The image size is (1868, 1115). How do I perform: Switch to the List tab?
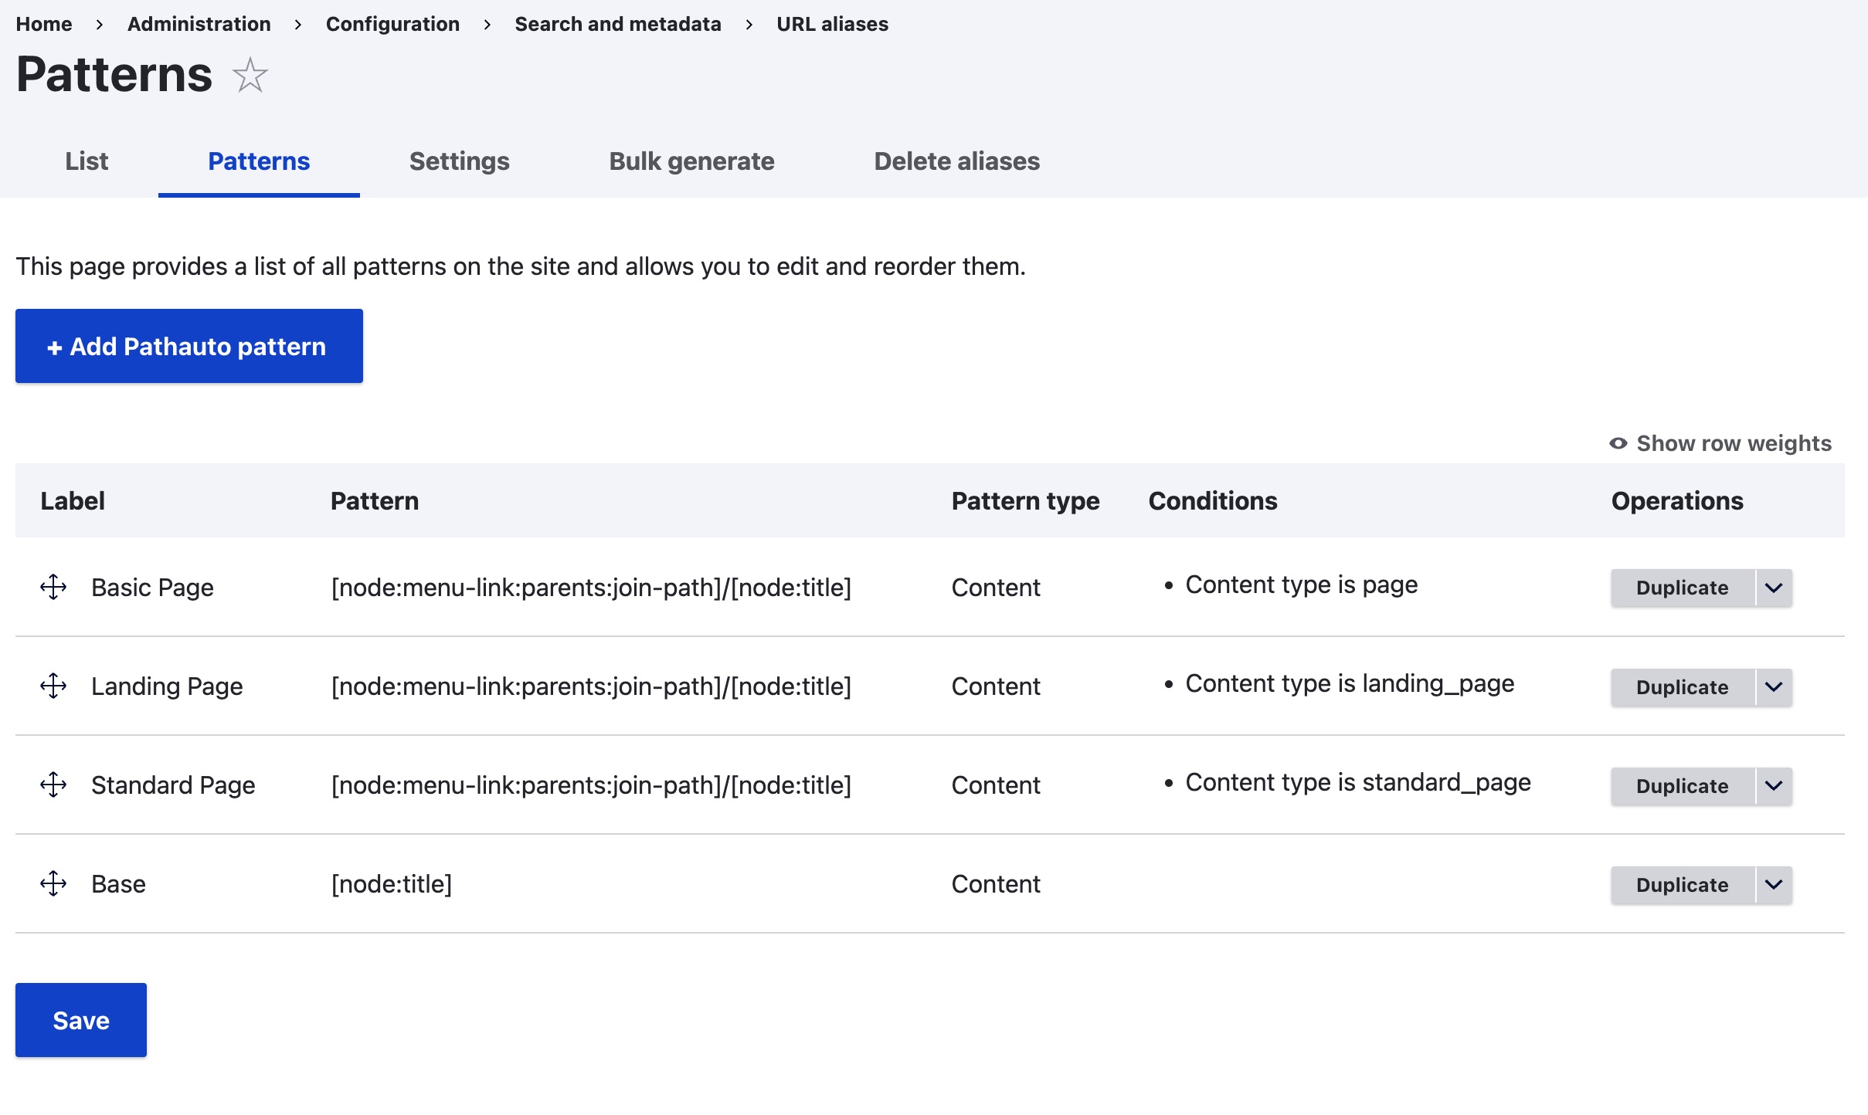click(x=87, y=161)
